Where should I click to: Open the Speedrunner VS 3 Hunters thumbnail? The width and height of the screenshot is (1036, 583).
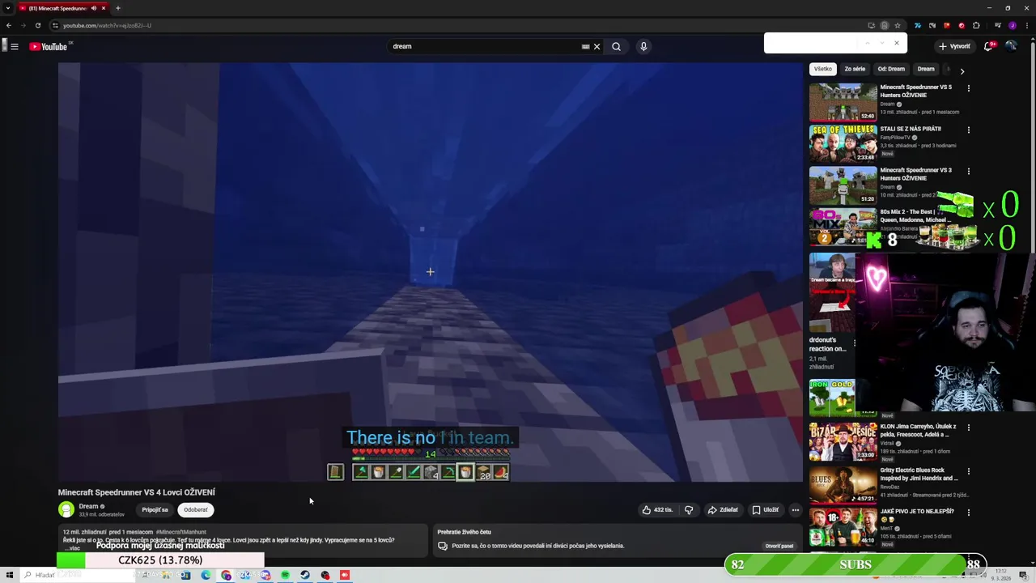click(x=843, y=185)
